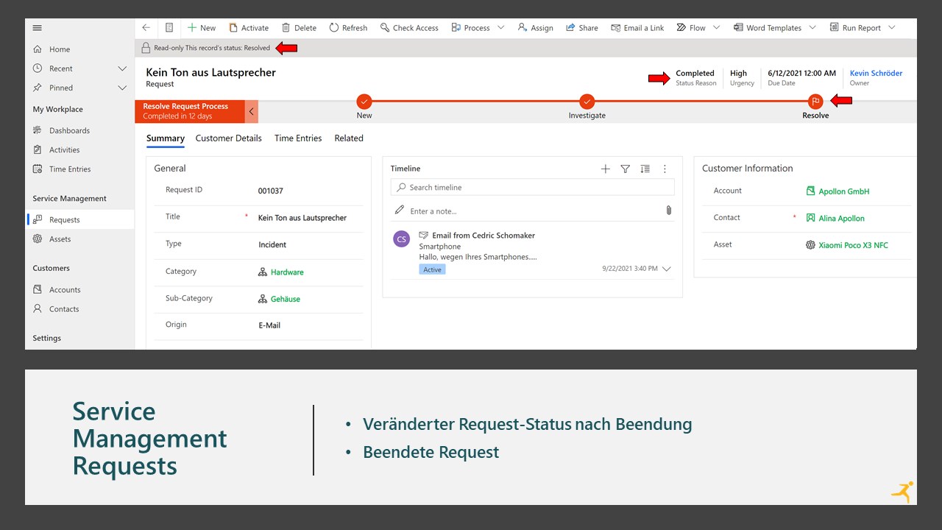Collapse the Resolve Request Process flyout
The width and height of the screenshot is (942, 530).
[252, 111]
